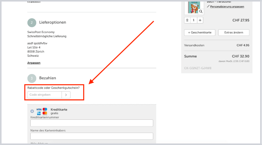Click Anpassen under the Lieferoptionen address
Viewport: 262px width, 145px height.
pos(34,63)
